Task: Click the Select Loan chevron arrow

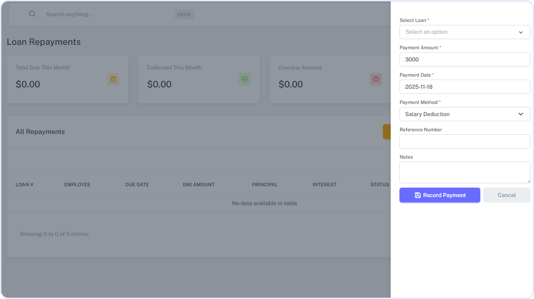Action: click(x=520, y=32)
